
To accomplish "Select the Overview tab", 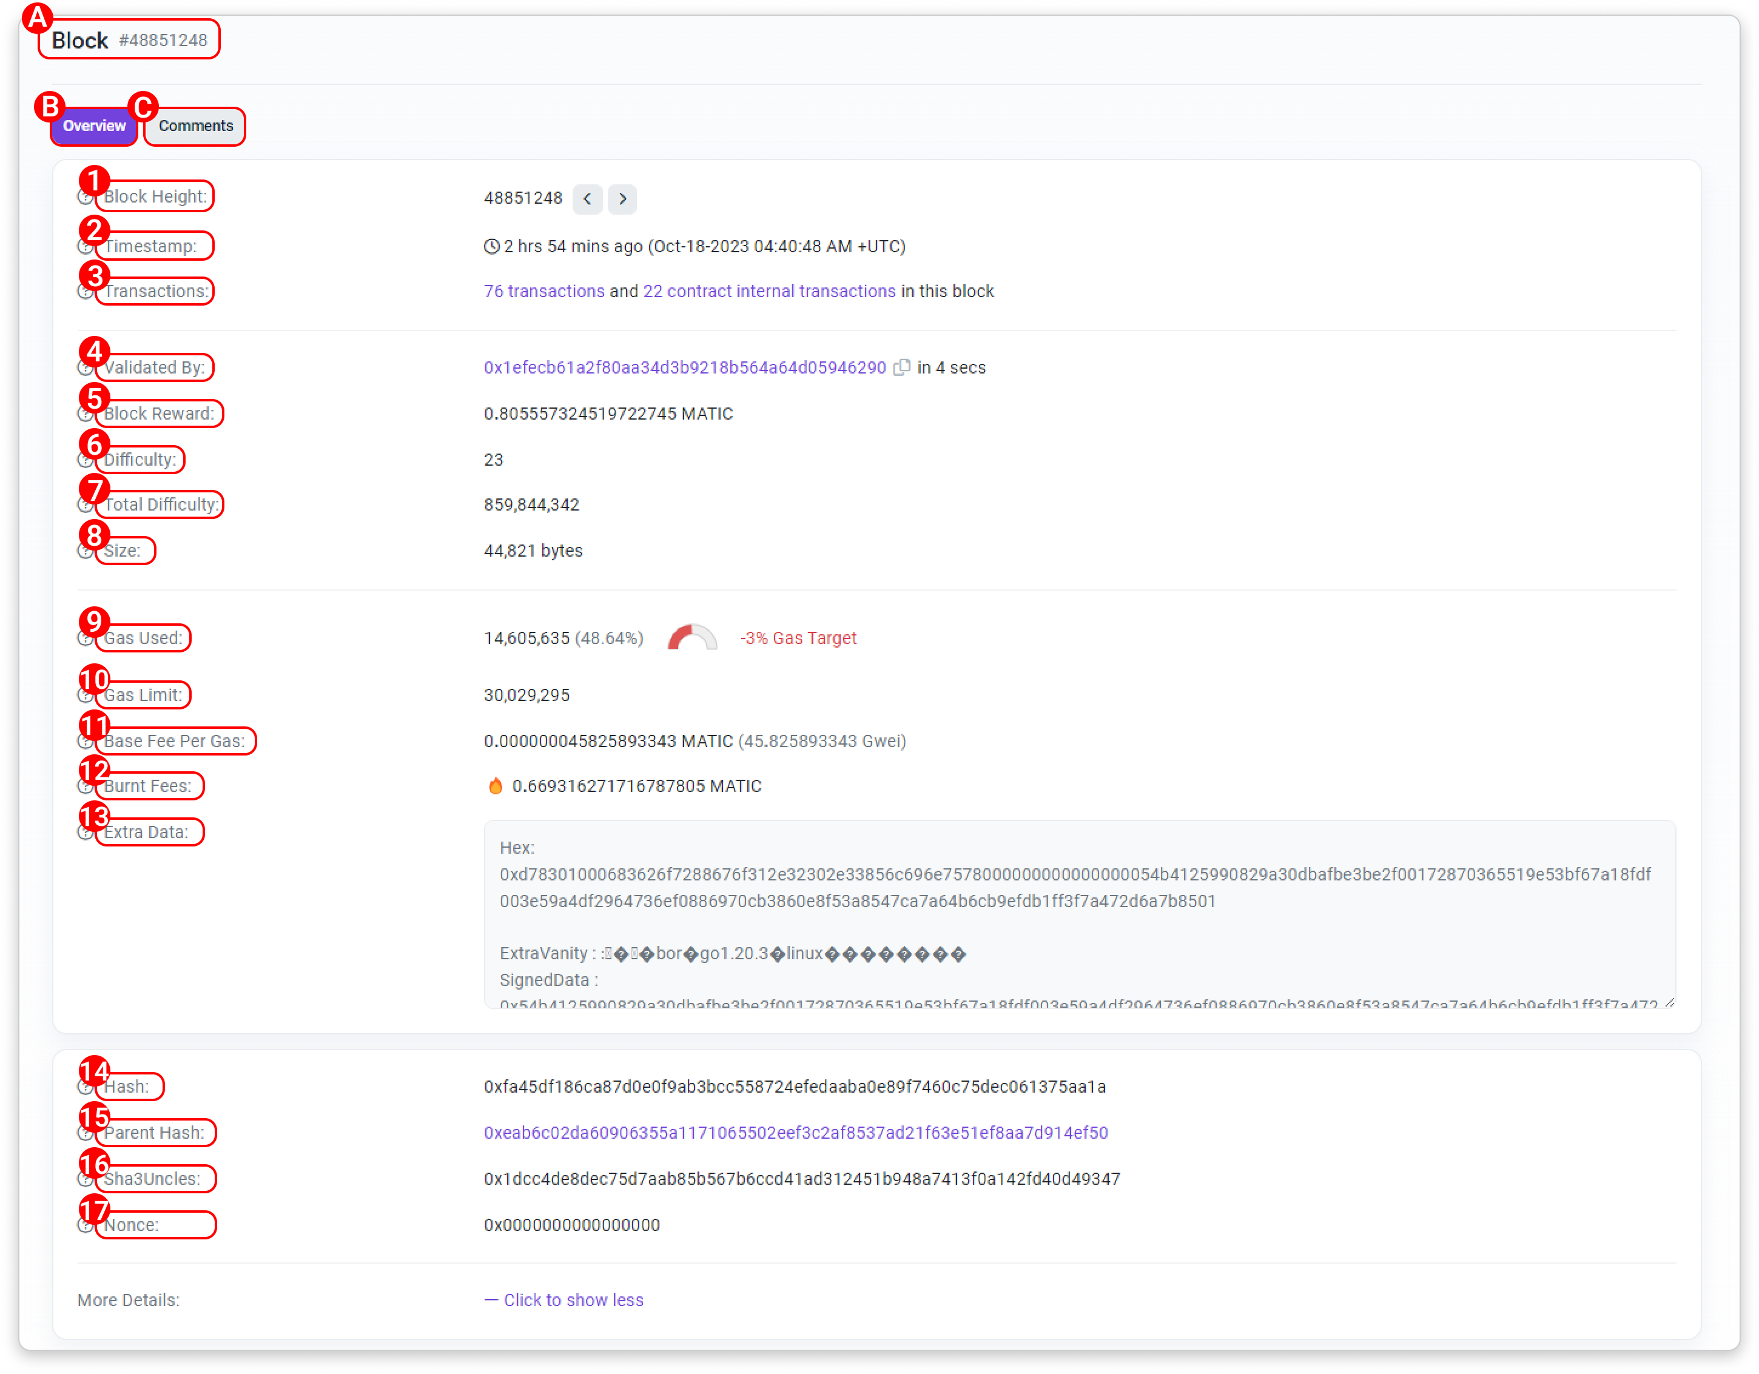I will coord(94,126).
